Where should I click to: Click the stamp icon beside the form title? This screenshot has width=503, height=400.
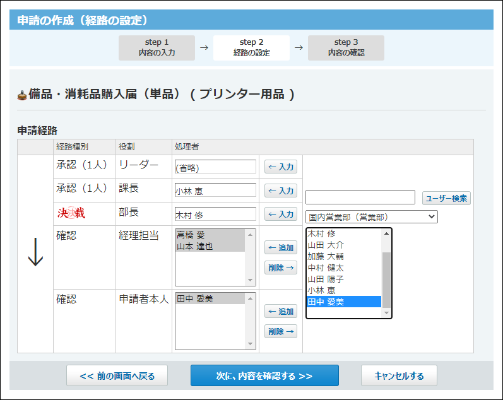tap(22, 95)
